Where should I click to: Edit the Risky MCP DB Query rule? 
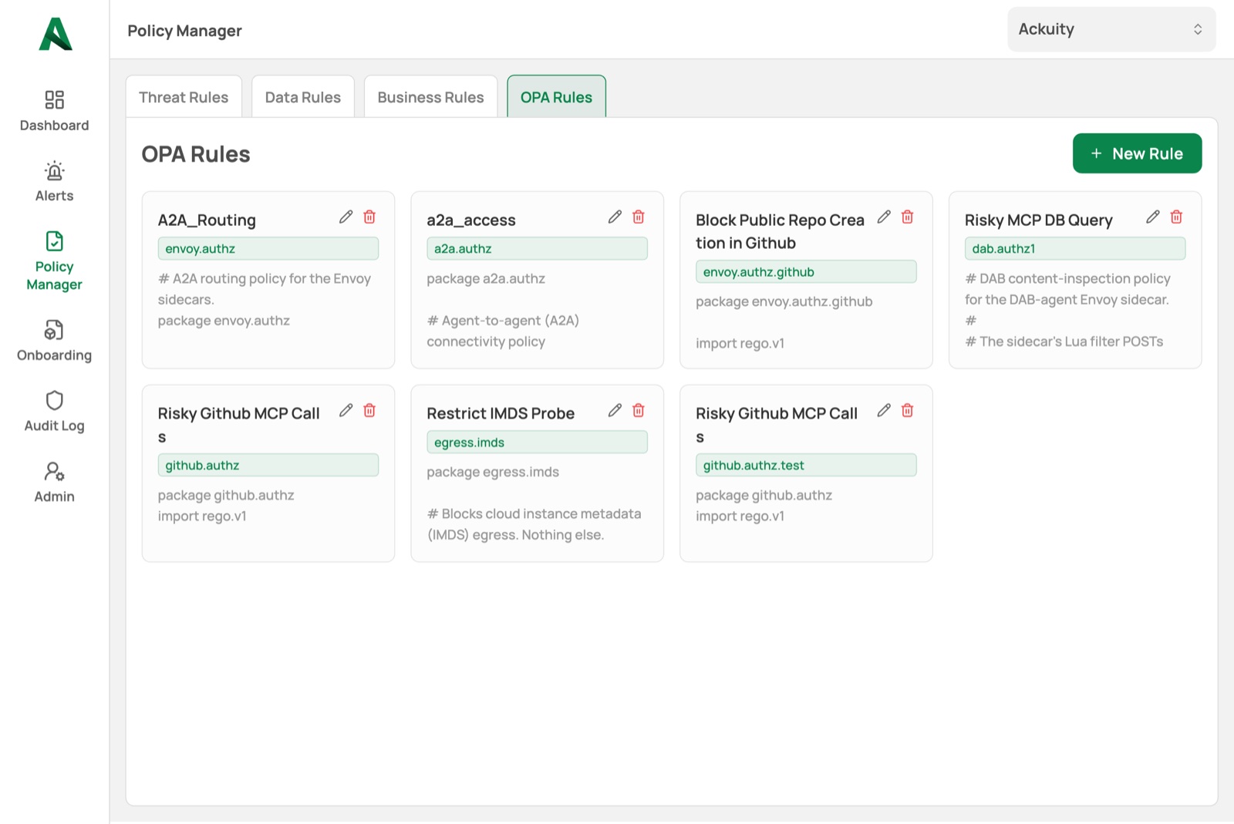tap(1152, 217)
